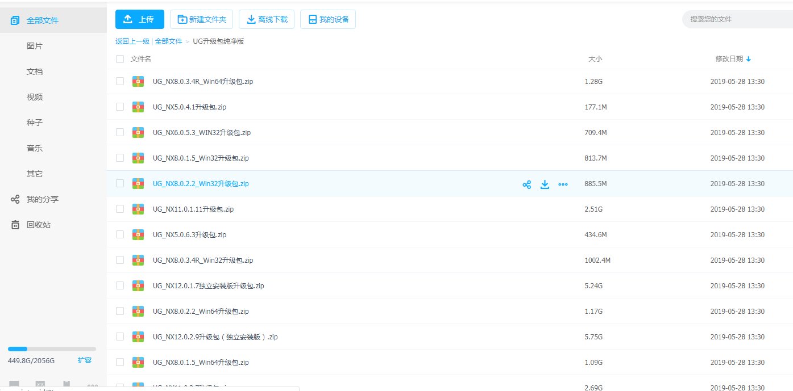
Task: Click zip icon of UG_NX8.0.2.2_Win32升级包.zip
Action: click(x=138, y=183)
